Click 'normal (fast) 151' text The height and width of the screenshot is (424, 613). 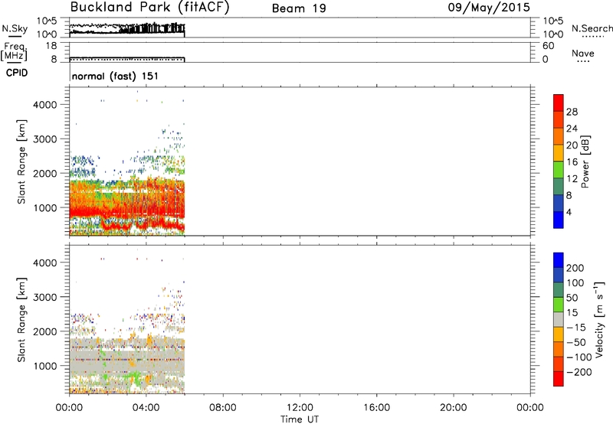point(115,76)
